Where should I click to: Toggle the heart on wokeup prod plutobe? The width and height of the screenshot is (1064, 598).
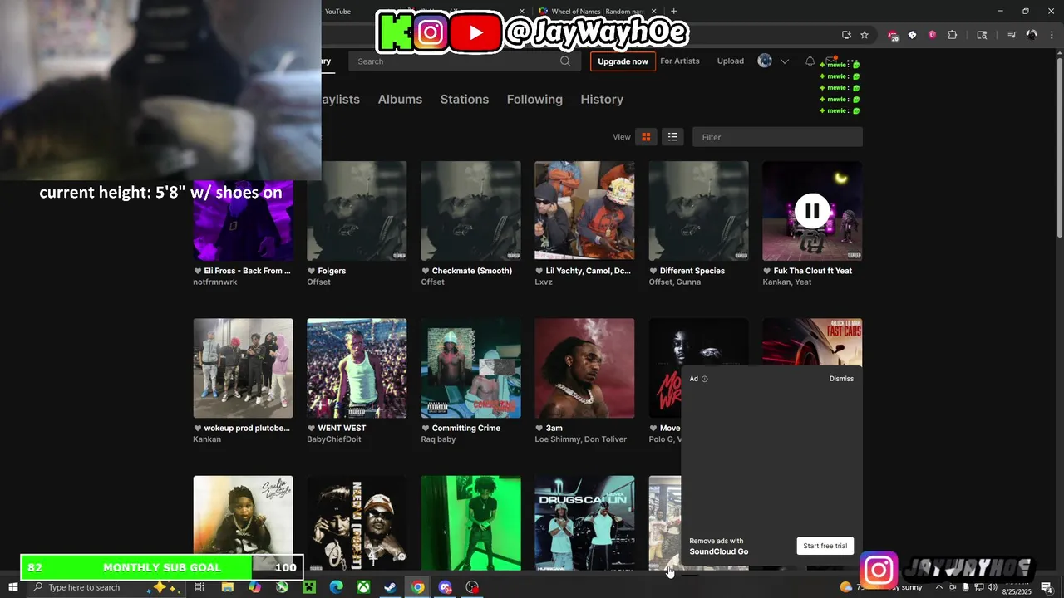click(x=198, y=429)
